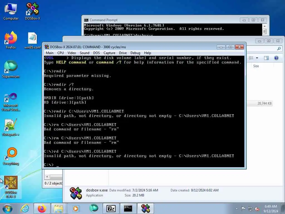This screenshot has width=285, height=214.
Task: Click the 20,744 KB file size cell
Action: coord(264,103)
